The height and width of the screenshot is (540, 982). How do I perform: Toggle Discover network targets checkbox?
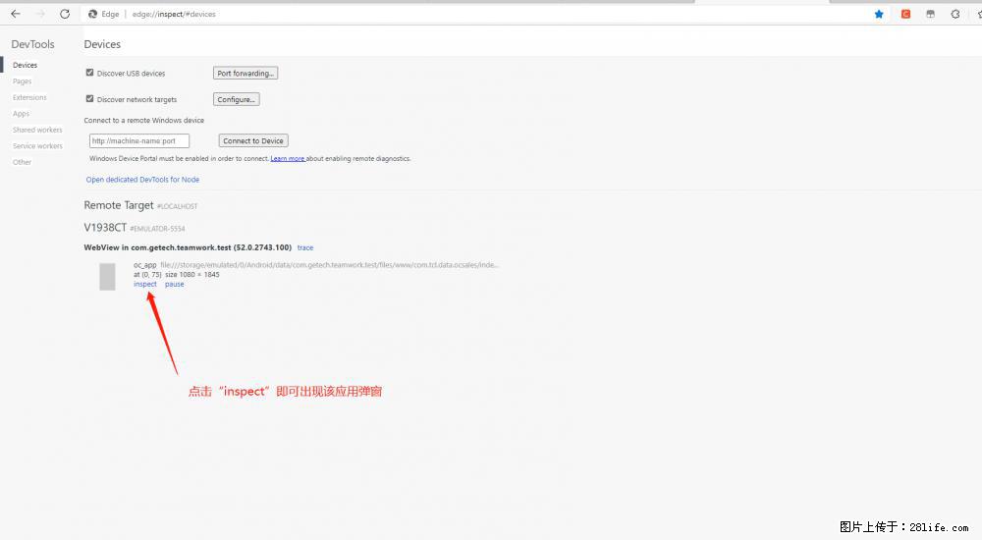[90, 99]
